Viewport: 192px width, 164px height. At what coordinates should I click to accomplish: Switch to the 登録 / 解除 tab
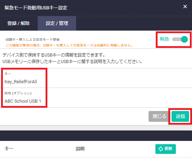pyautogui.click(x=19, y=23)
